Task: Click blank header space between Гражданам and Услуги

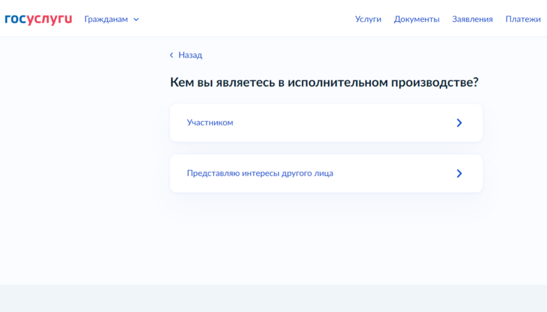Action: coord(246,19)
